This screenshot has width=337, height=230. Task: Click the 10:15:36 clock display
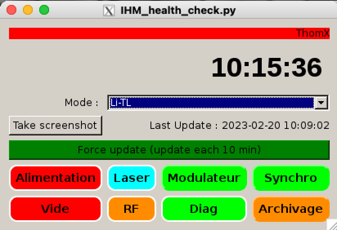point(266,67)
